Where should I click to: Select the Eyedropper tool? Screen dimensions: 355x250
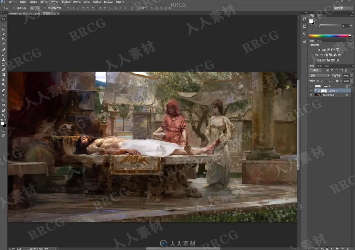4,44
